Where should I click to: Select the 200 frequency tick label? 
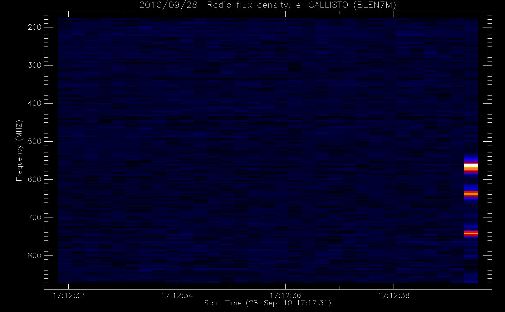[x=35, y=27]
